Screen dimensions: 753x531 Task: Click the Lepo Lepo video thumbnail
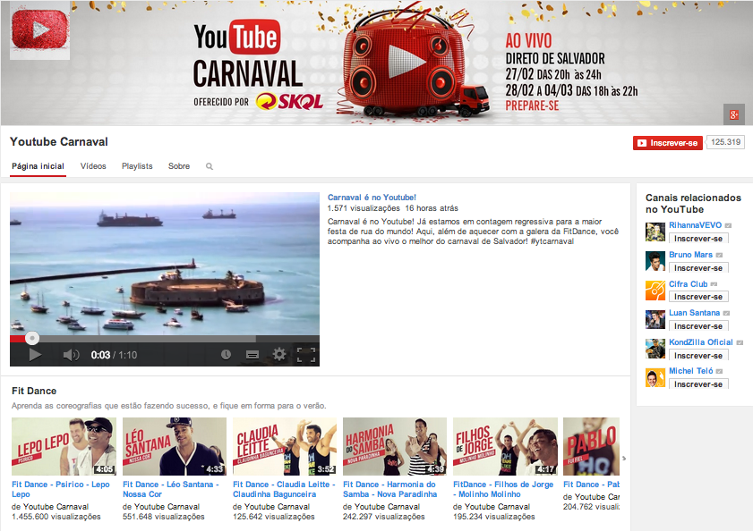(x=64, y=447)
